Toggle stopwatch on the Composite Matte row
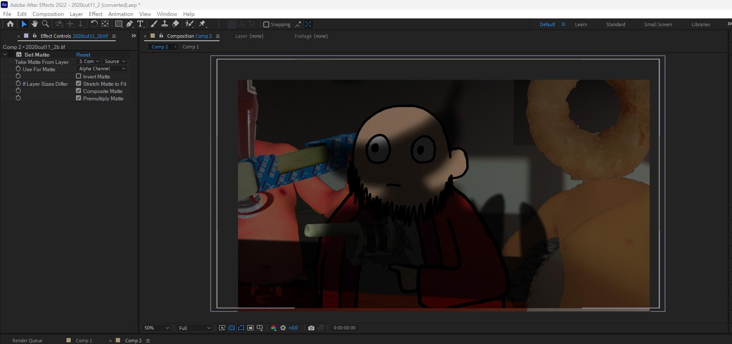 (18, 91)
